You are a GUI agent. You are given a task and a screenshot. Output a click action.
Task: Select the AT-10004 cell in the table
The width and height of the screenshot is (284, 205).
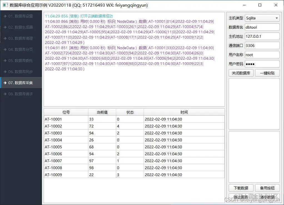click(x=66, y=140)
